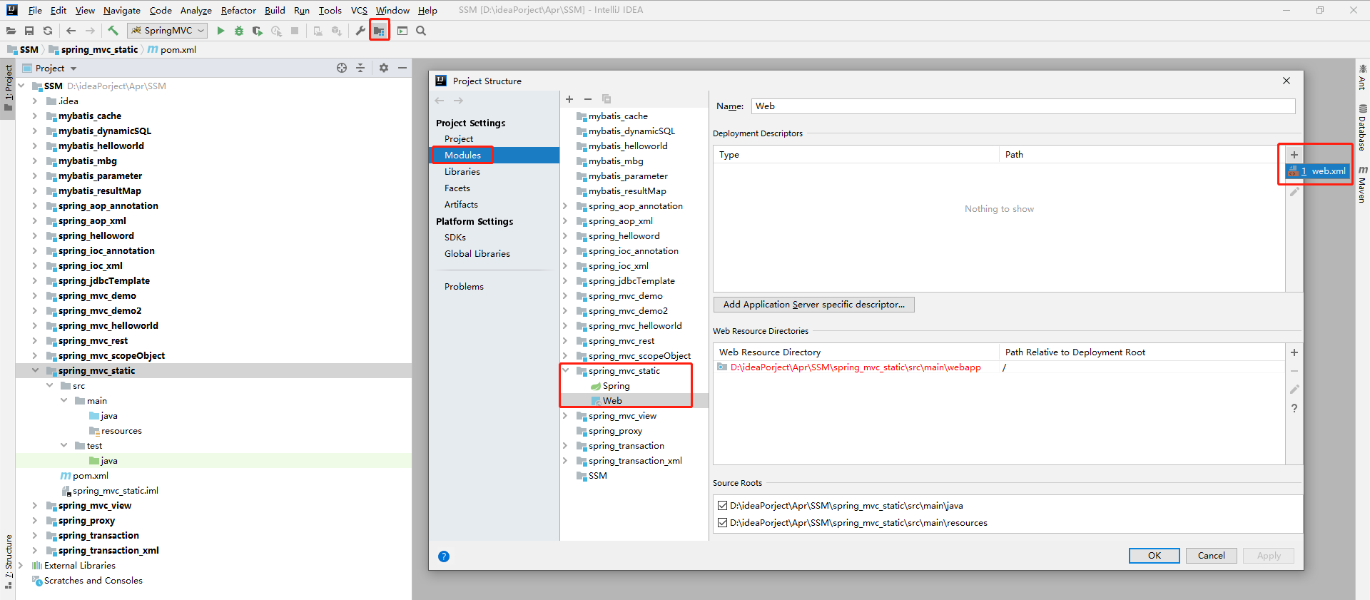Select web.xml from the popup
The image size is (1370, 600).
click(x=1317, y=171)
